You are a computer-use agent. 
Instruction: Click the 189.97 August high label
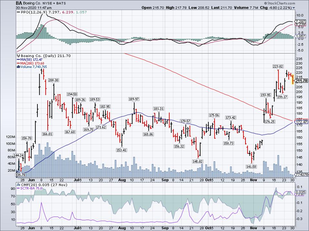tap(134, 99)
